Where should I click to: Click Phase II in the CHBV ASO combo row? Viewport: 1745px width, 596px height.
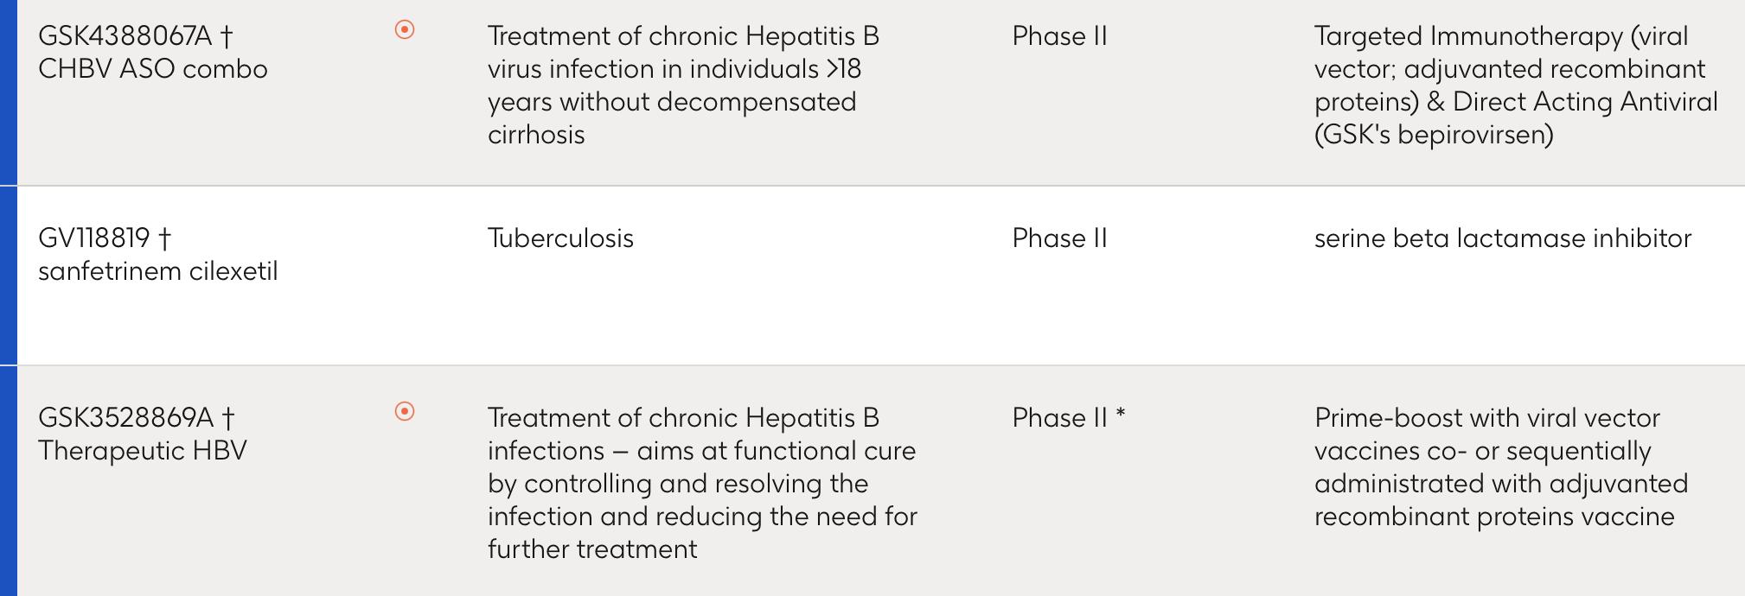(1059, 36)
